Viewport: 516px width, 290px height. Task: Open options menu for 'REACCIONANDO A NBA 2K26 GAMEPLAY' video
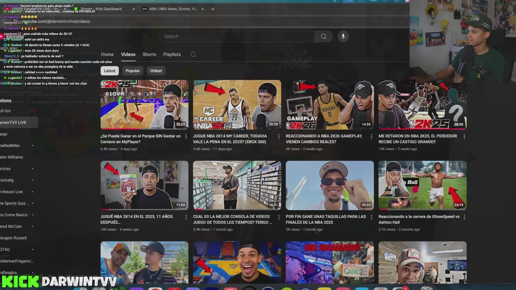click(x=371, y=137)
